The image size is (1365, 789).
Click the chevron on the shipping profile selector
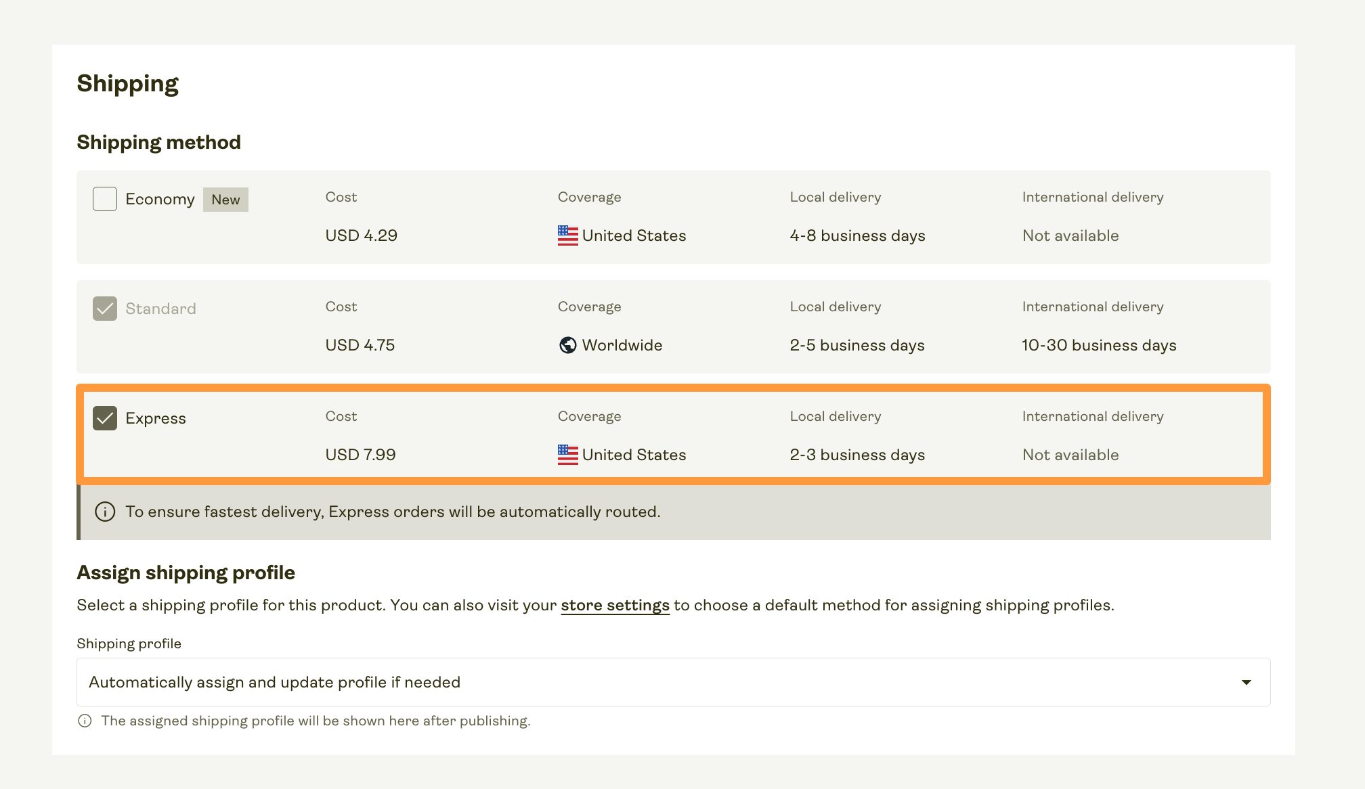(x=1248, y=682)
